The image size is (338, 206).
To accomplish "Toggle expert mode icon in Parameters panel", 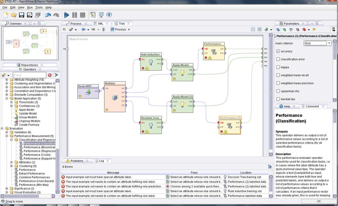I will click(x=334, y=29).
